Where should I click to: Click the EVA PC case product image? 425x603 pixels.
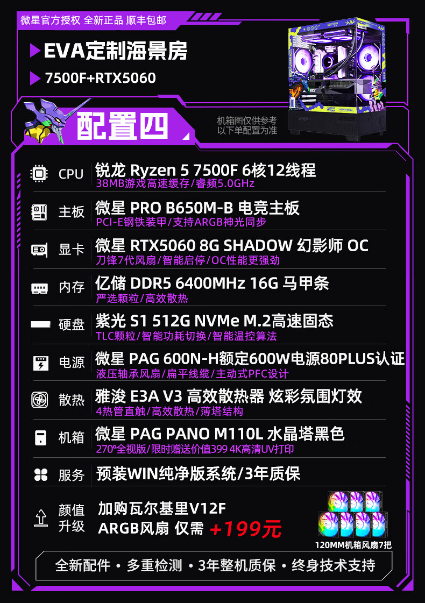[337, 79]
